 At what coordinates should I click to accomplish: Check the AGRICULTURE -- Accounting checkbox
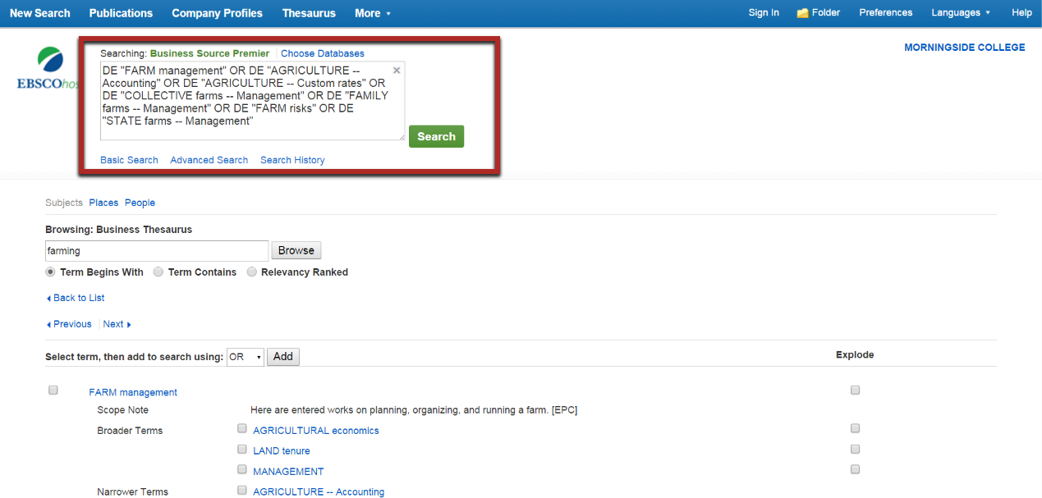[242, 491]
